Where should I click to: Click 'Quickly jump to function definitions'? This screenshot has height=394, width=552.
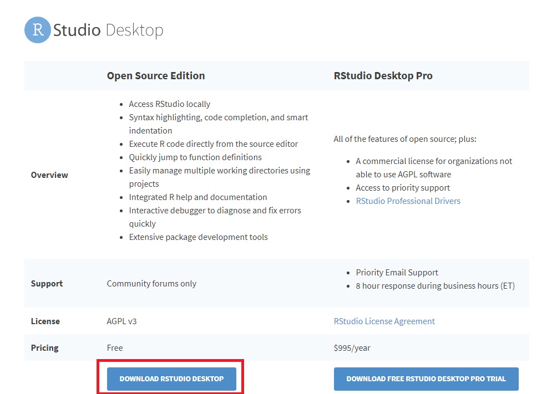point(195,157)
